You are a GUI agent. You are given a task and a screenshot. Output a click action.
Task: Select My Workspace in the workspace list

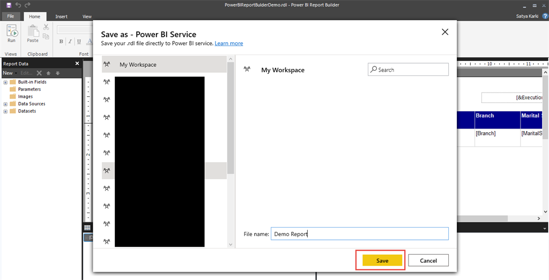164,64
